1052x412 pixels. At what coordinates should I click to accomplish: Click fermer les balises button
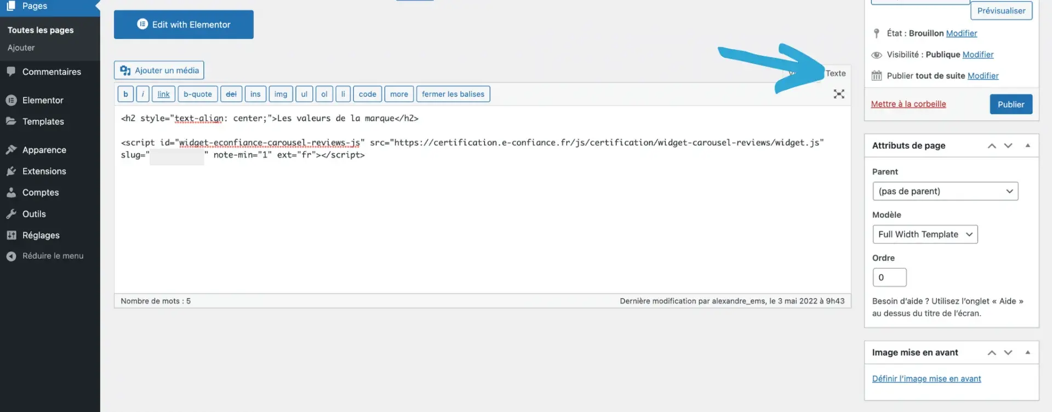tap(453, 94)
